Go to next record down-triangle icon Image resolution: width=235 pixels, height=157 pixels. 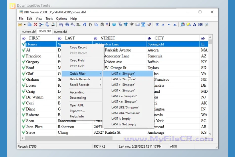(x=169, y=25)
